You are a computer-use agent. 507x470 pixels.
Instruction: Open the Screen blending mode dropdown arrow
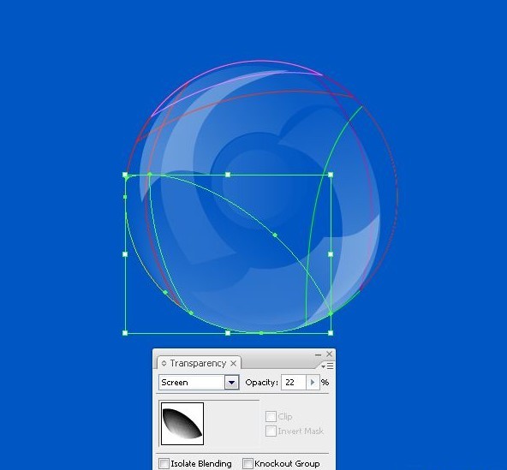click(x=231, y=383)
